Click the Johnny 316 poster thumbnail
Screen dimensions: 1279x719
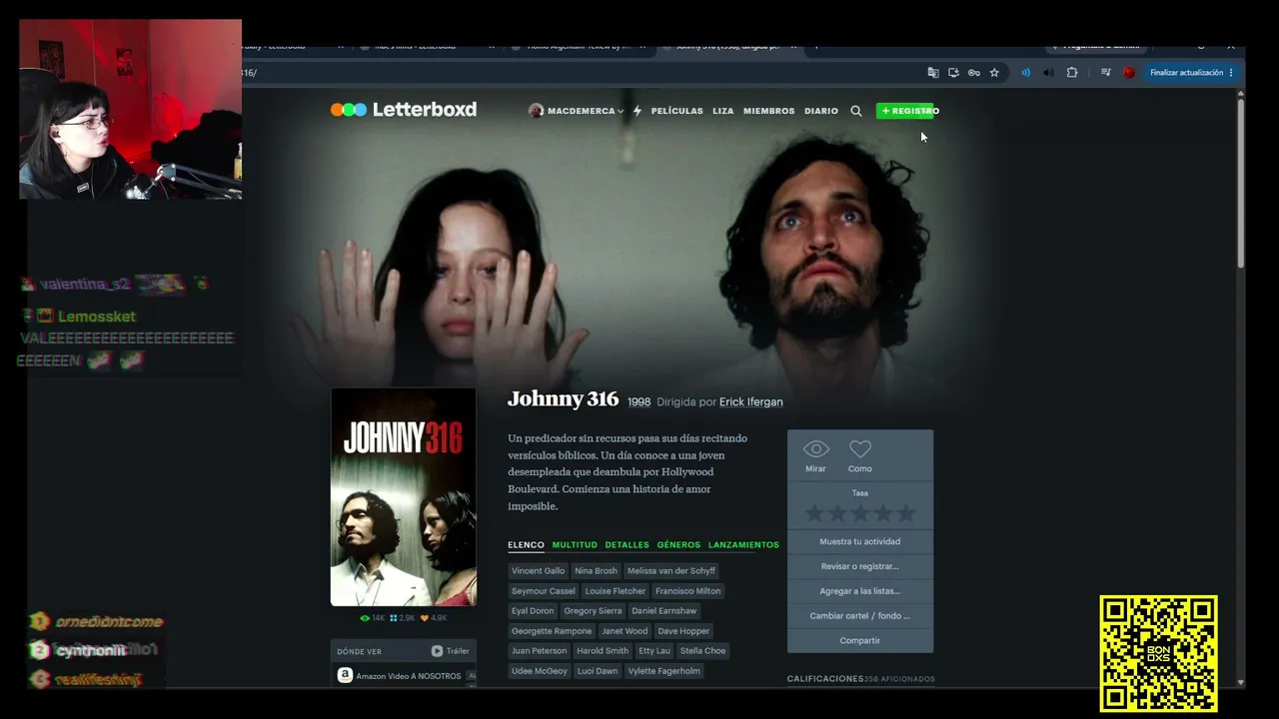pos(404,497)
